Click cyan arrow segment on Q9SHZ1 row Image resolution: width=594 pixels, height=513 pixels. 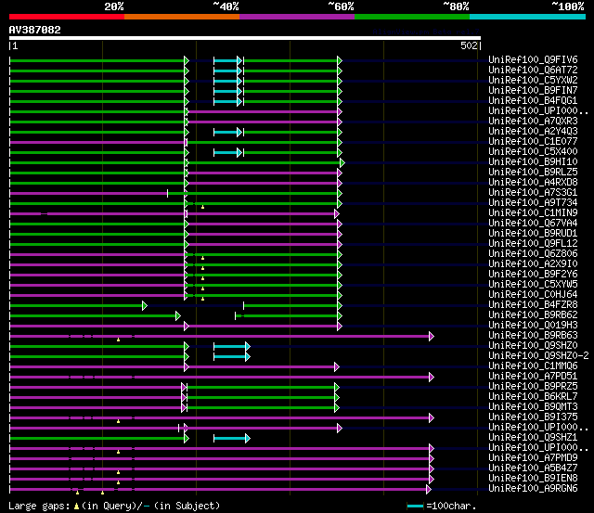tap(232, 439)
